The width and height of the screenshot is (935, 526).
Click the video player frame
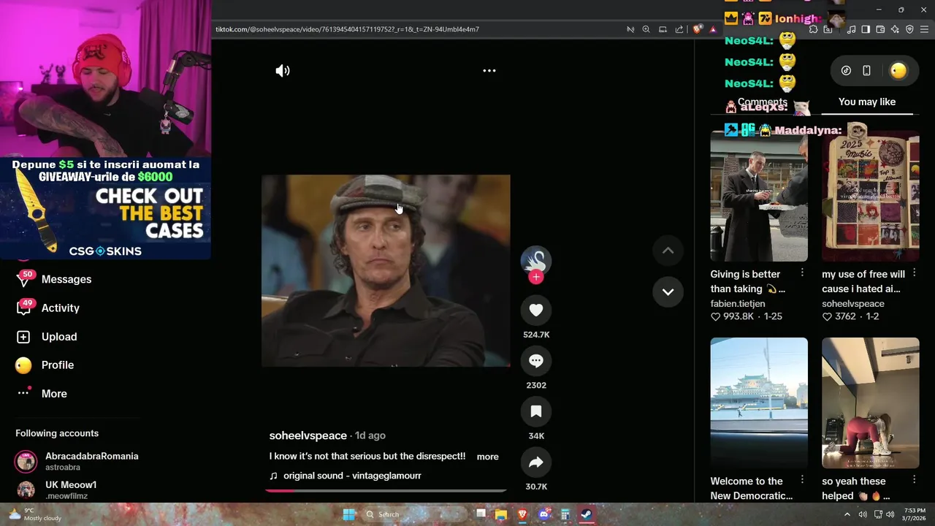tap(386, 270)
